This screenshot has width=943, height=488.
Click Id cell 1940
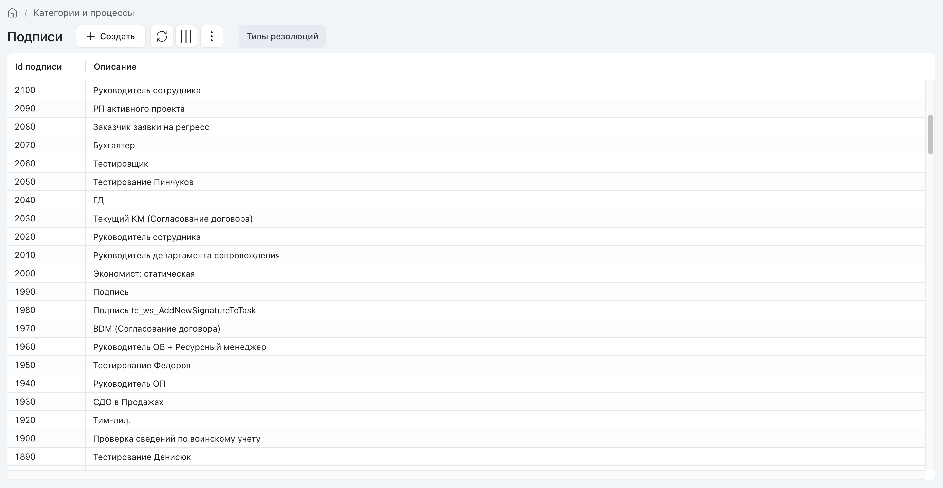point(46,384)
